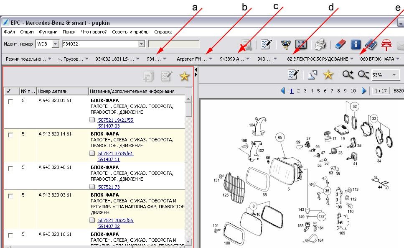Open footnote link 591407 03
404x248 pixels.
(x=109, y=126)
